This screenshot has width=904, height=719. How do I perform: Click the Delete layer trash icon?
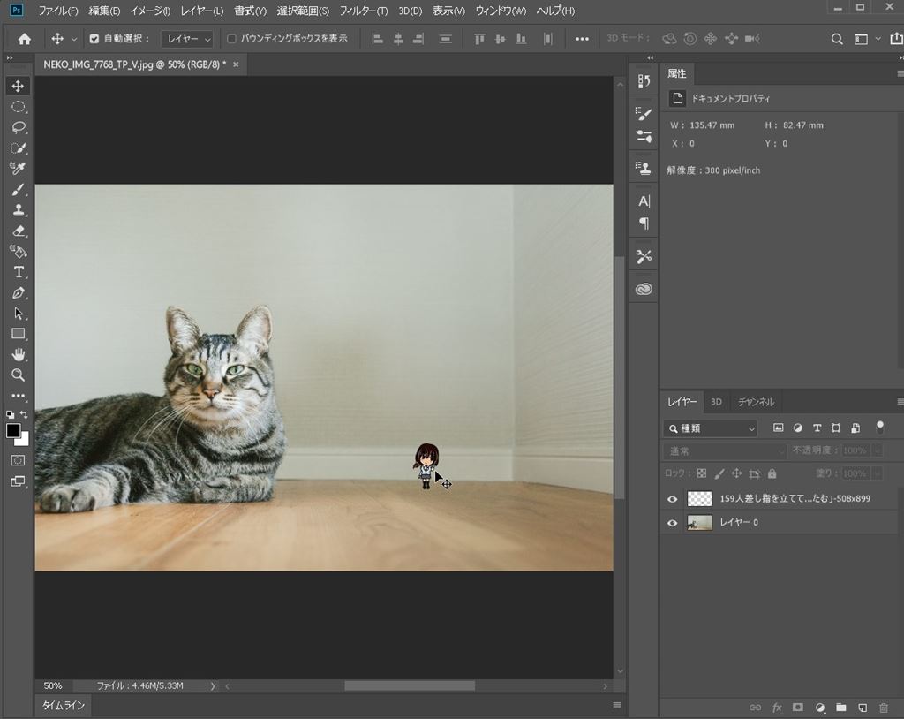[x=884, y=708]
